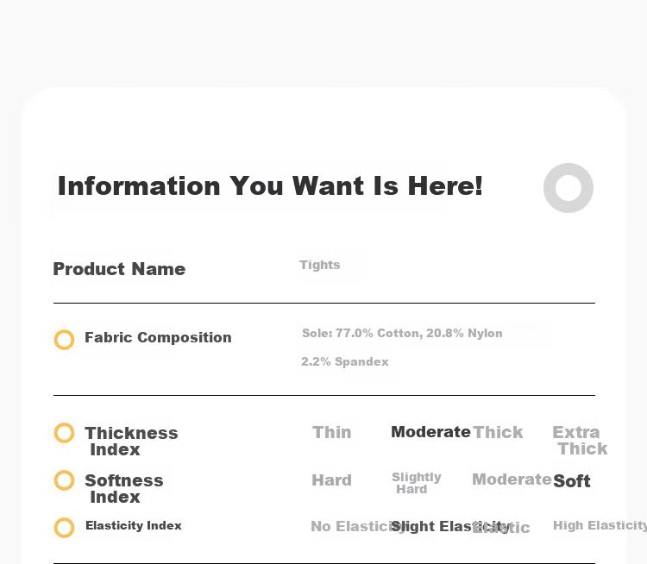Select the Slightly Hard softness option
The image size is (647, 564).
click(x=417, y=483)
